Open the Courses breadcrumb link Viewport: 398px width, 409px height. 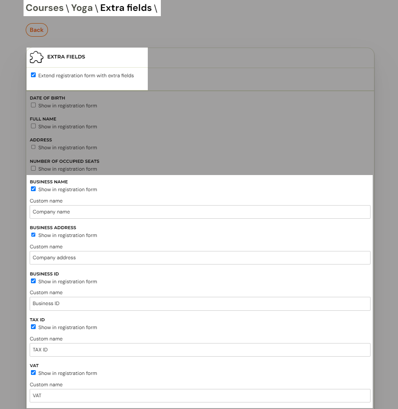pos(44,8)
